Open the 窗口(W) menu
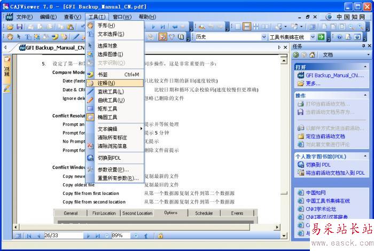 122,17
